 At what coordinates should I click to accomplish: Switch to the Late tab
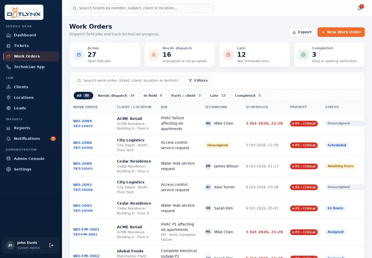(218, 96)
